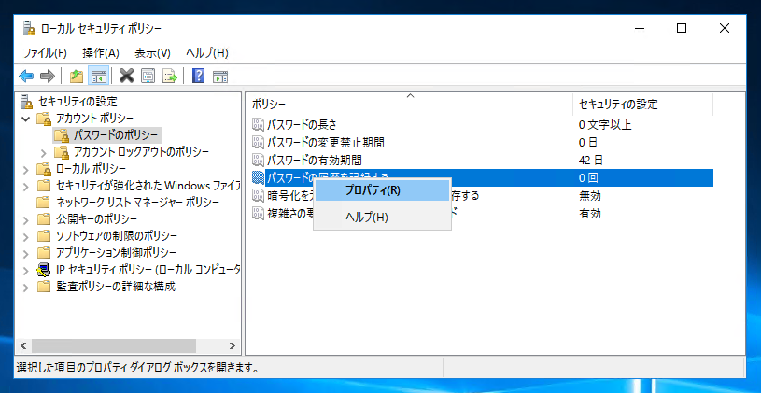Image resolution: width=761 pixels, height=393 pixels.
Task: Click the 0 回 value in highlighted row
Action: pyautogui.click(x=588, y=178)
